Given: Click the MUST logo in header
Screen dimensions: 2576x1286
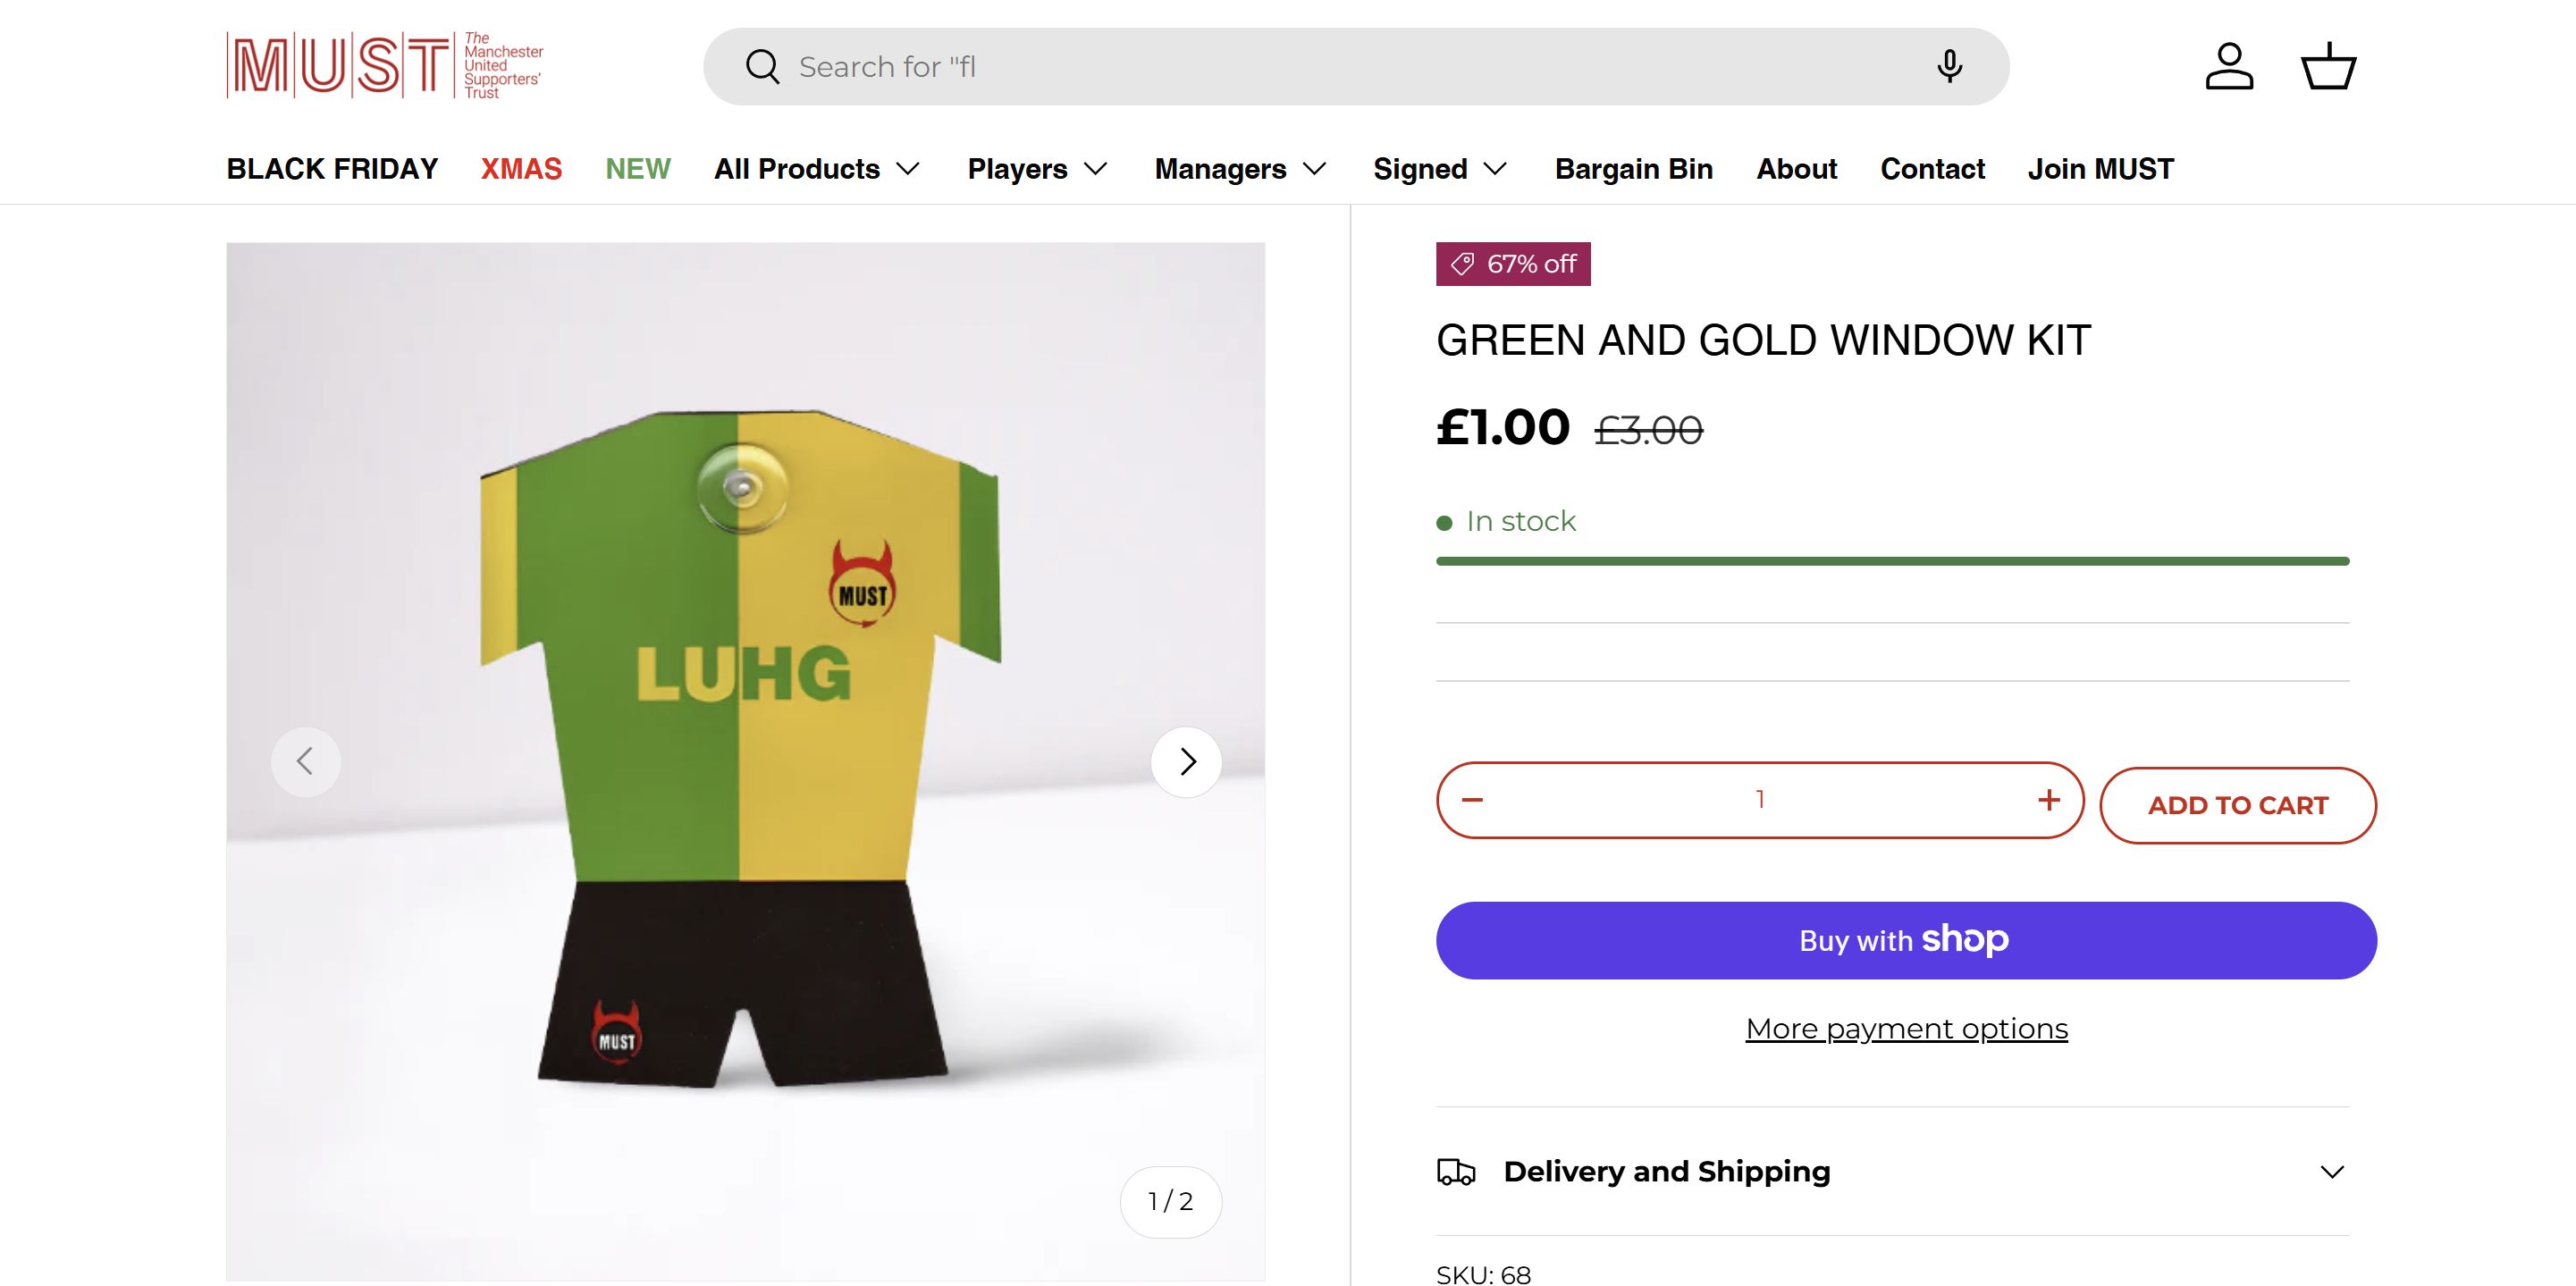Looking at the screenshot, I should (384, 66).
